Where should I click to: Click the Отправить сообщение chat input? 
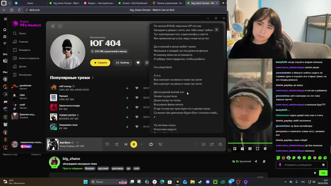click(x=301, y=165)
